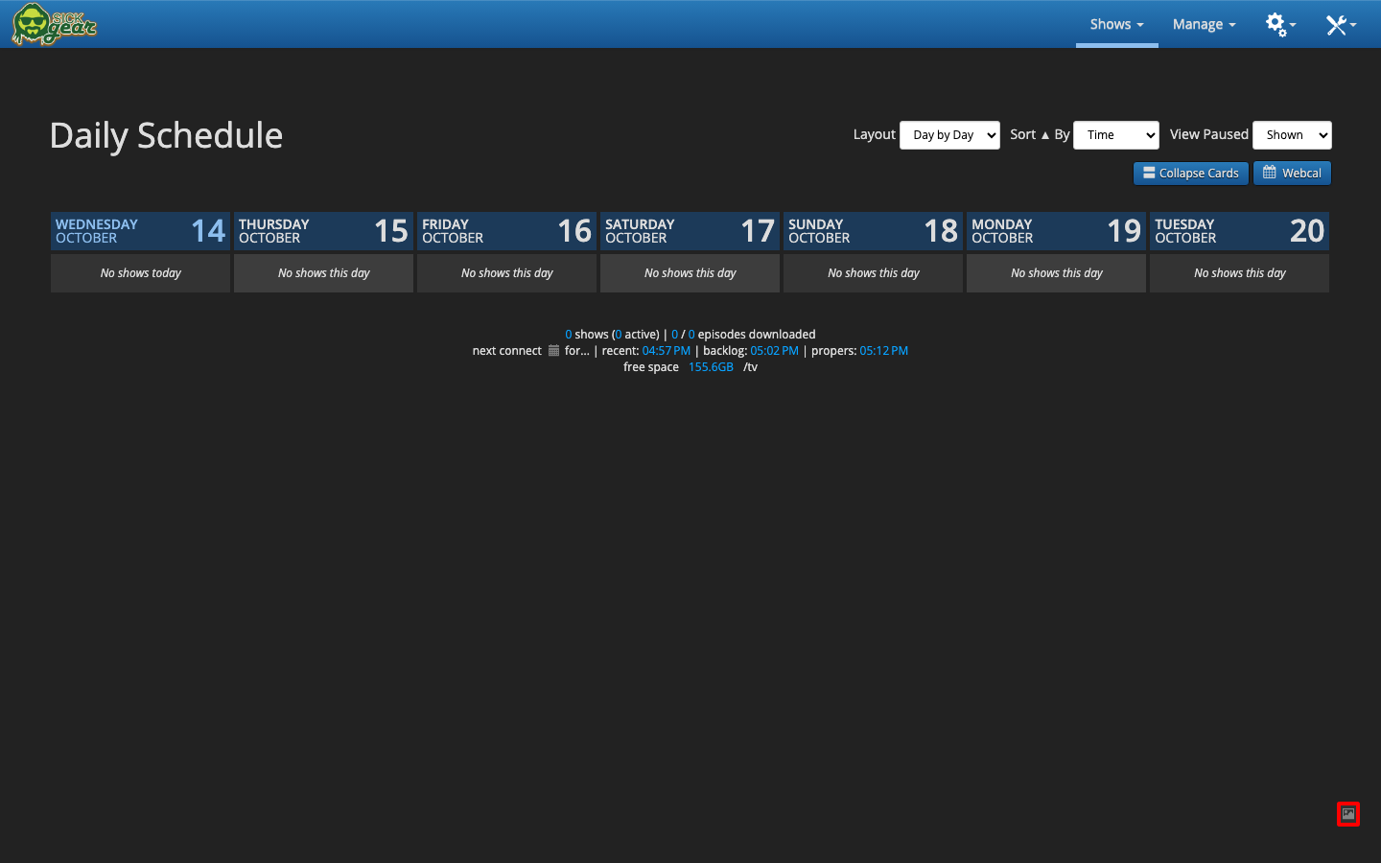The width and height of the screenshot is (1381, 863).
Task: Click the background image icon at bottom right
Action: pyautogui.click(x=1348, y=814)
